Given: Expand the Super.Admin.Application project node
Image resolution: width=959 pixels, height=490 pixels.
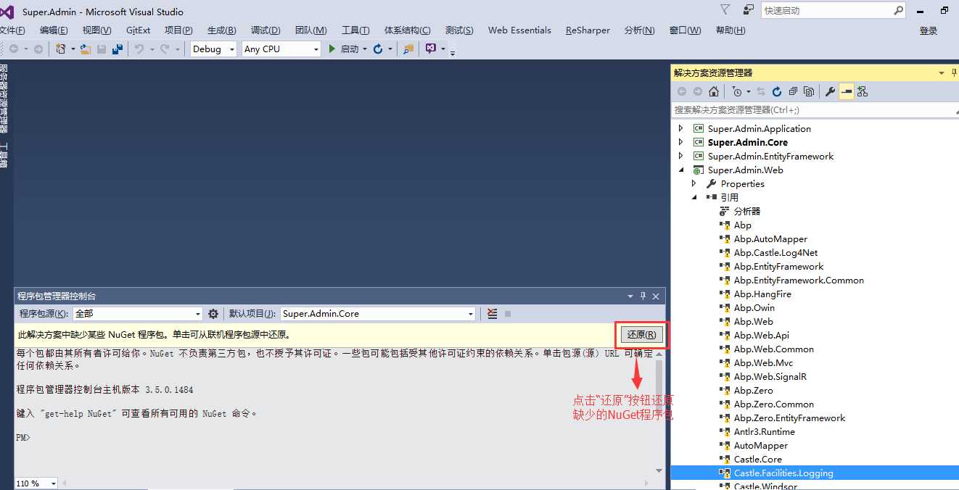Looking at the screenshot, I should 680,128.
